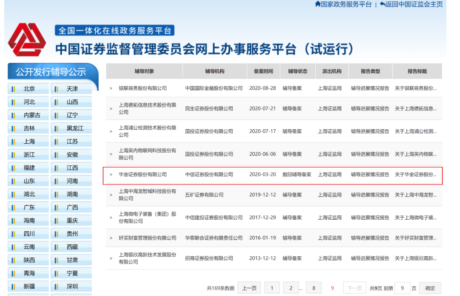Open 国家政务服务平台 link
Image resolution: width=460 pixels, height=296 pixels.
pyautogui.click(x=346, y=4)
